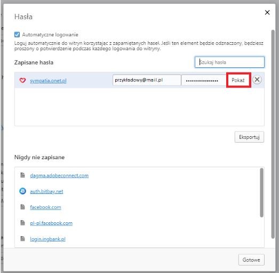
Task: Click the Pokaż button to reveal password
Action: [x=238, y=80]
